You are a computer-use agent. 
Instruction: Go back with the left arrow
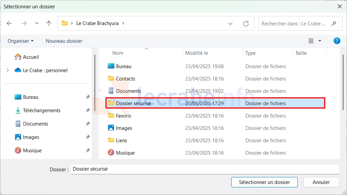point(9,23)
